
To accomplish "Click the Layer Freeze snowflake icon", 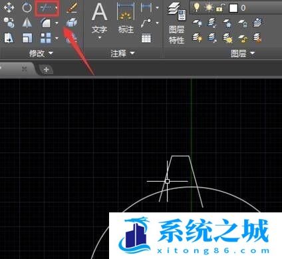I will click(227, 23).
